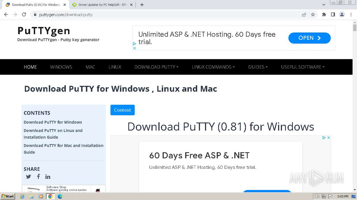Open Internet Explorer from taskbar
The width and height of the screenshot is (357, 200).
pos(22,196)
